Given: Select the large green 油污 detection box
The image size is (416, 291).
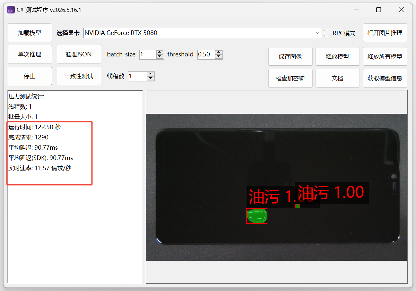Looking at the screenshot, I should [257, 216].
